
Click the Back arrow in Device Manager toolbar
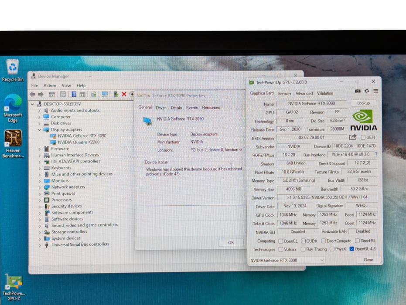coord(32,95)
